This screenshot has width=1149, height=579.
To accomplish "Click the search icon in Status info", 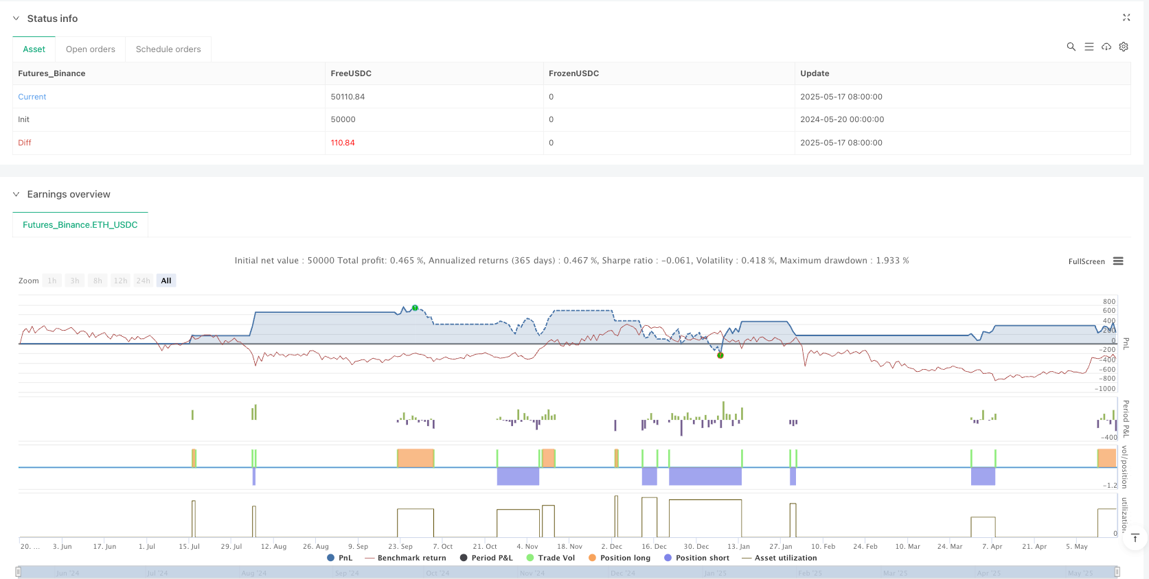I will 1071,47.
